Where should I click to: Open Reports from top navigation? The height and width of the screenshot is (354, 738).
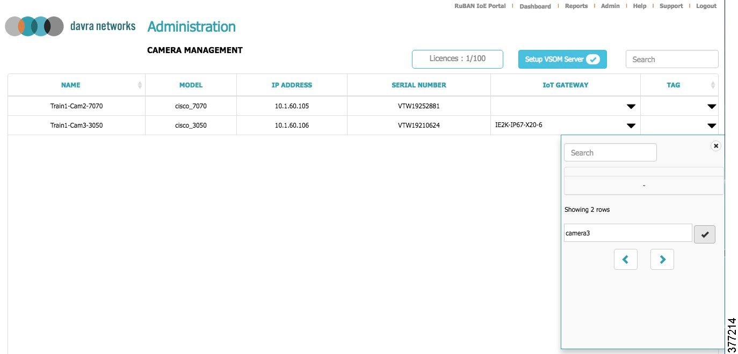[x=576, y=6]
